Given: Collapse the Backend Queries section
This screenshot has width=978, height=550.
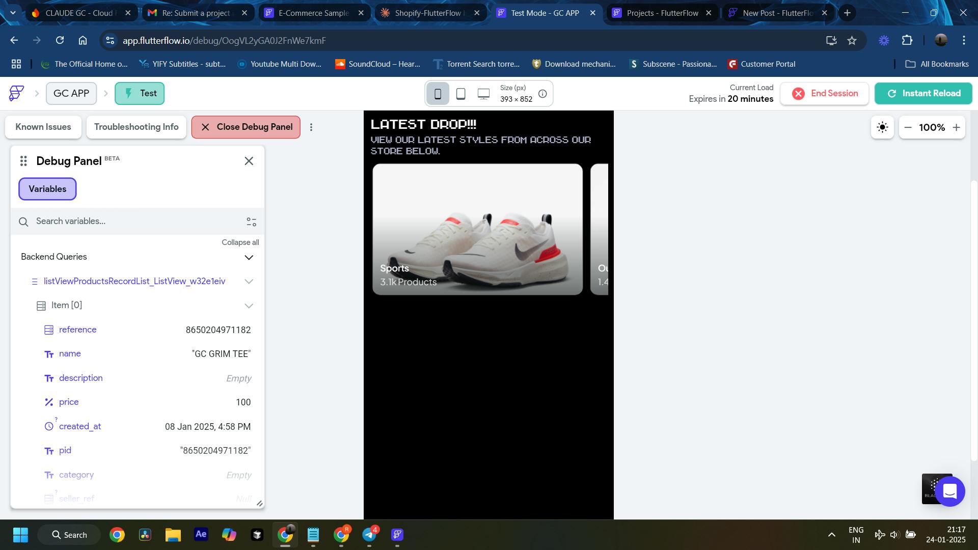Looking at the screenshot, I should click(249, 257).
